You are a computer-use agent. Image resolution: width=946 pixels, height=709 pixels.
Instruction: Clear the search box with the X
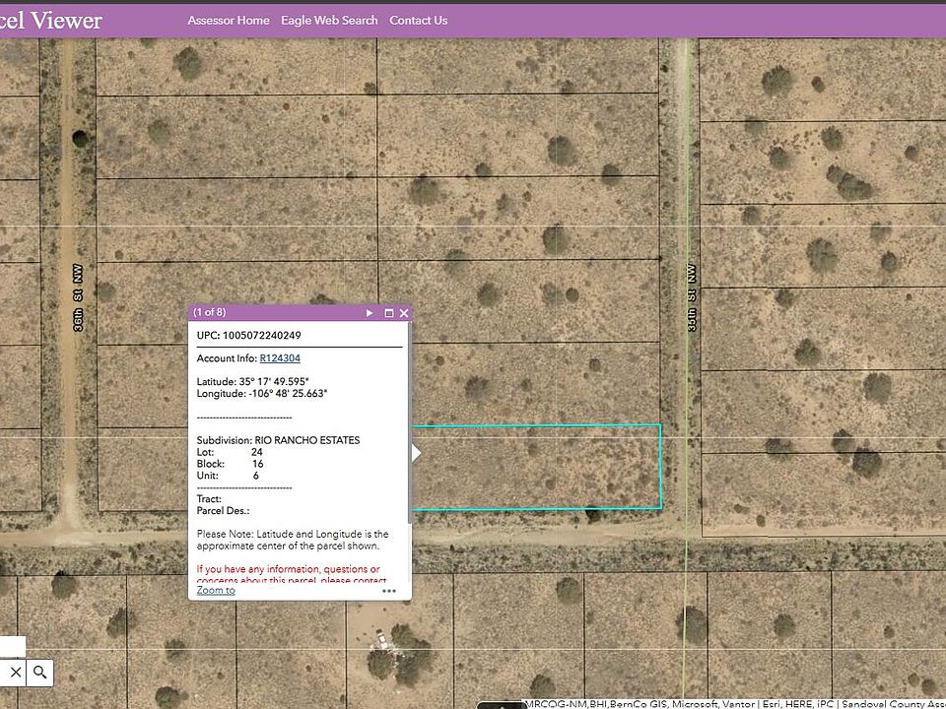pos(17,672)
